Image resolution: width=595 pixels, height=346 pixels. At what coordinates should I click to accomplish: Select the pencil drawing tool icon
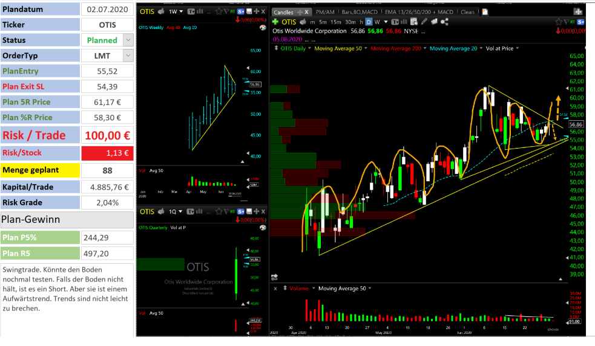point(424,22)
